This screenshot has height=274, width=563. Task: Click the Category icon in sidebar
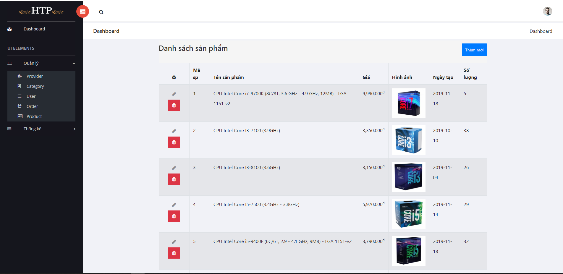pyautogui.click(x=20, y=86)
